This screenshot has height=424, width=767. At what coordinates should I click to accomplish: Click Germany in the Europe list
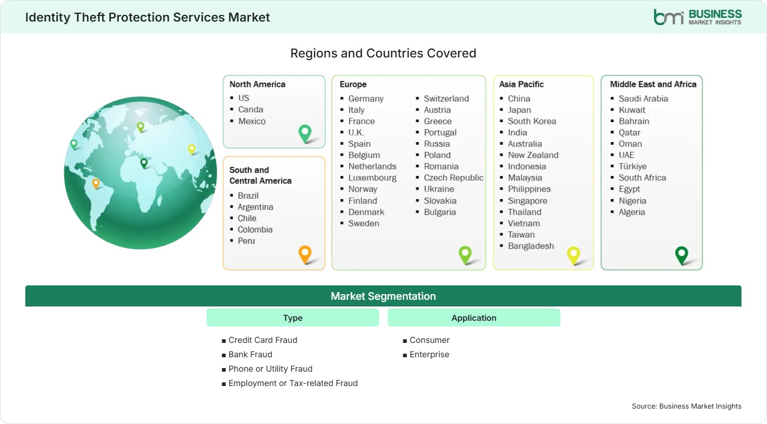[x=366, y=99]
